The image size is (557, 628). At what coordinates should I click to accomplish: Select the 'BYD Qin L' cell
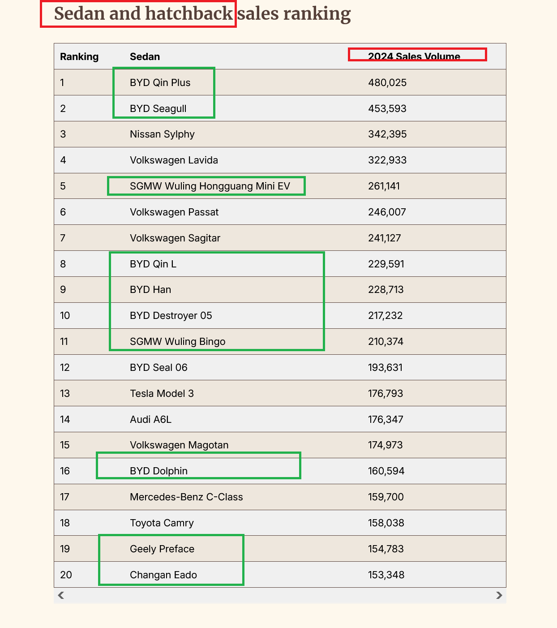[x=153, y=264]
